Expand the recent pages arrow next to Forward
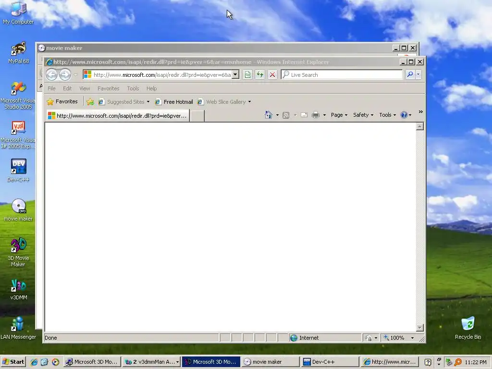Viewport: 492px width, 369px height. pos(75,75)
